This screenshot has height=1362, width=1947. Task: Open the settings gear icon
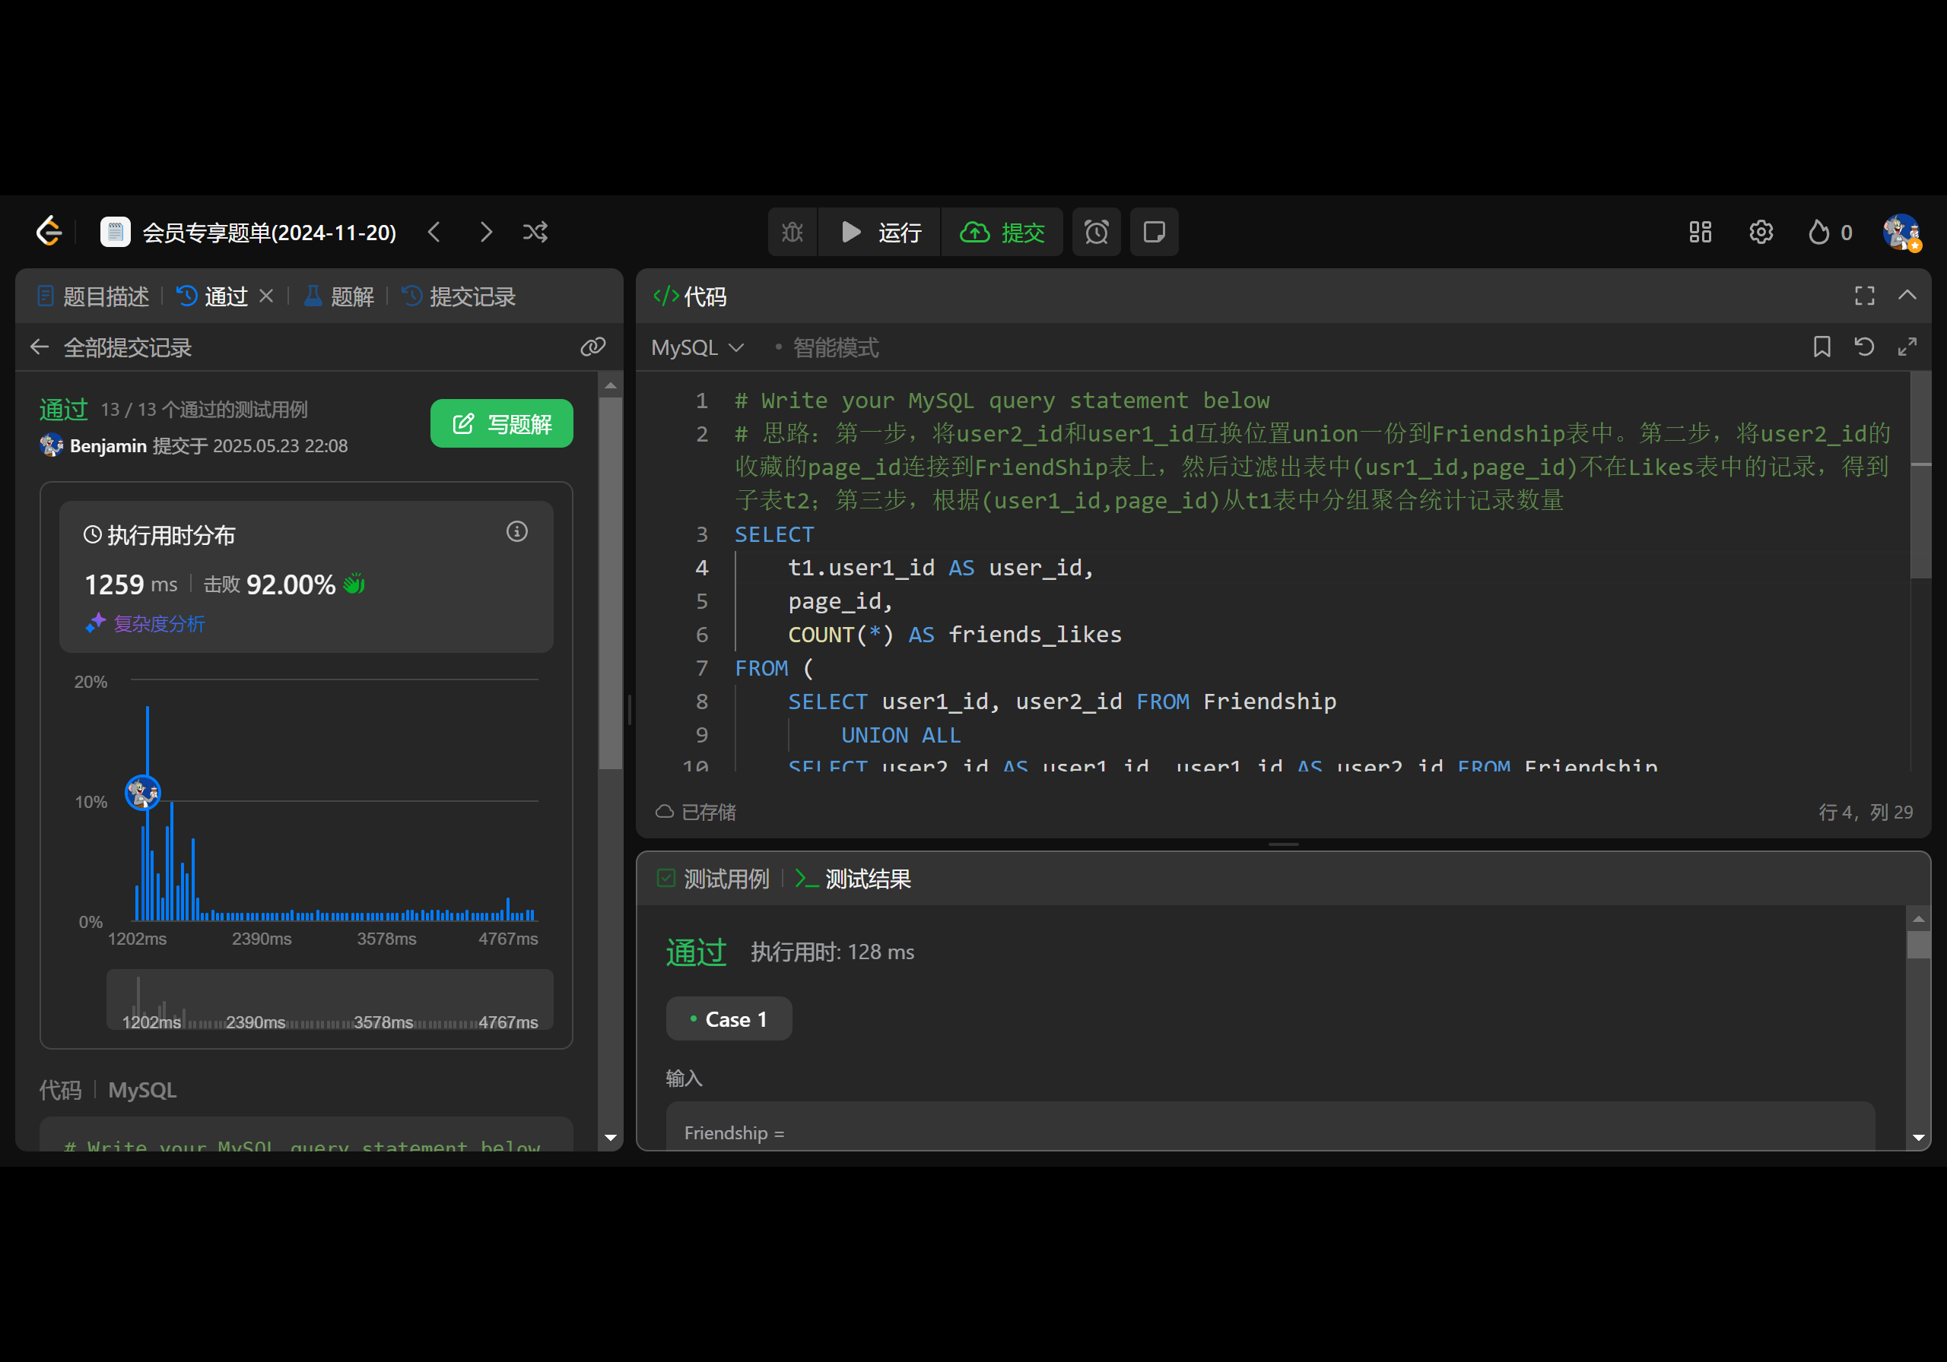(x=1761, y=233)
